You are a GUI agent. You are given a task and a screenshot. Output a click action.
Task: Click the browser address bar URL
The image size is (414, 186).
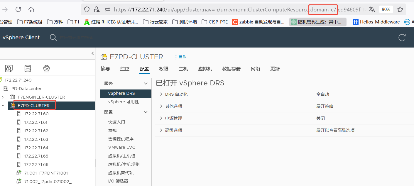[239, 10]
